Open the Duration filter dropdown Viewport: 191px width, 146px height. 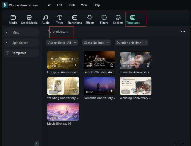coord(131,43)
